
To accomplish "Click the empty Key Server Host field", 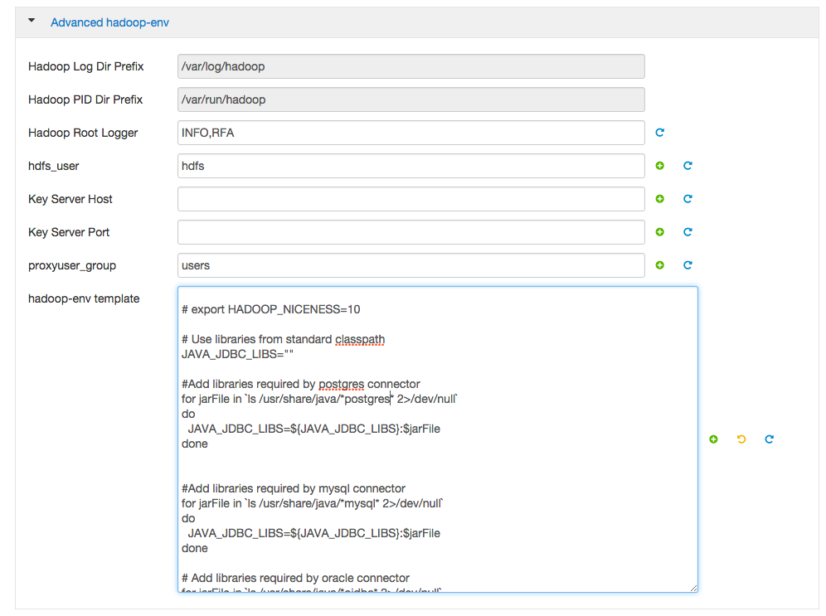I will point(411,198).
